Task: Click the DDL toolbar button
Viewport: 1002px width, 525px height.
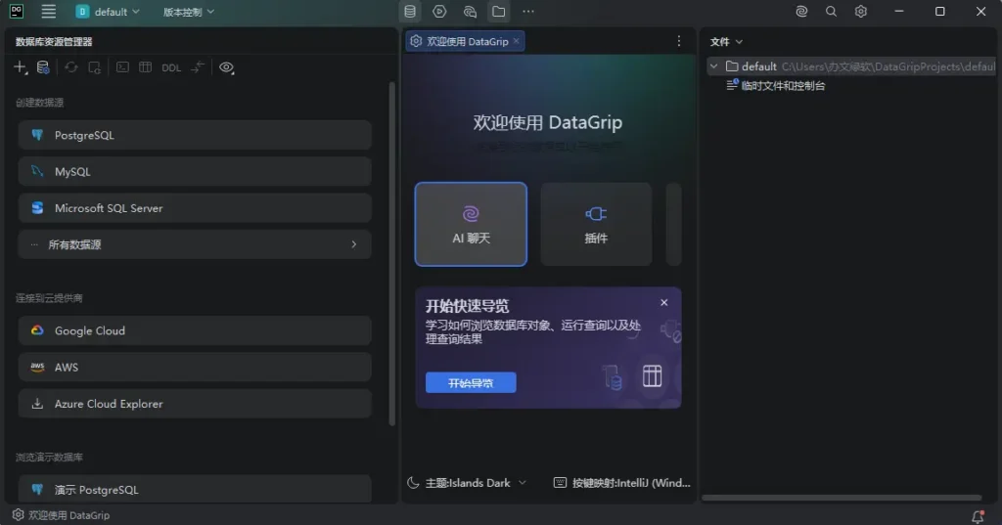Action: 170,67
